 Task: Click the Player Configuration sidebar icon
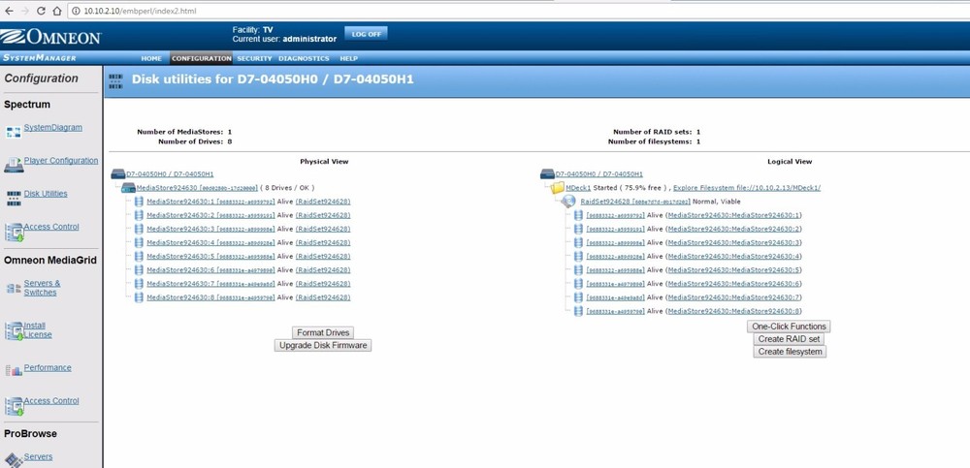pyautogui.click(x=14, y=165)
